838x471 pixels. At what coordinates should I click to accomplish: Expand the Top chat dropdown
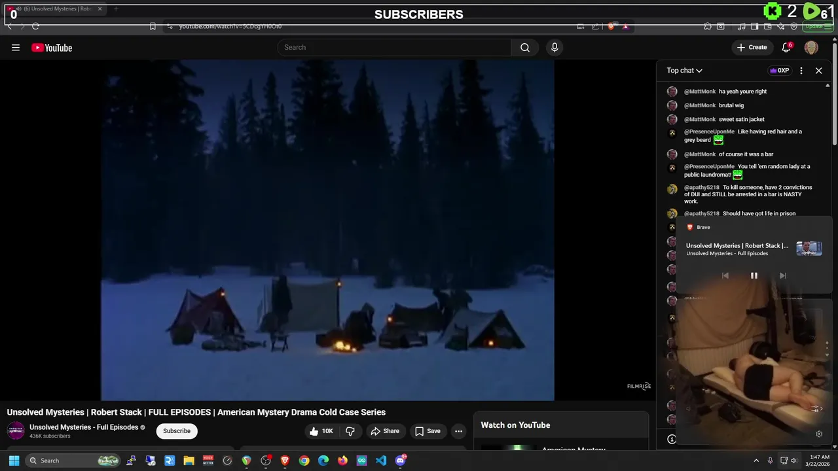tap(684, 71)
